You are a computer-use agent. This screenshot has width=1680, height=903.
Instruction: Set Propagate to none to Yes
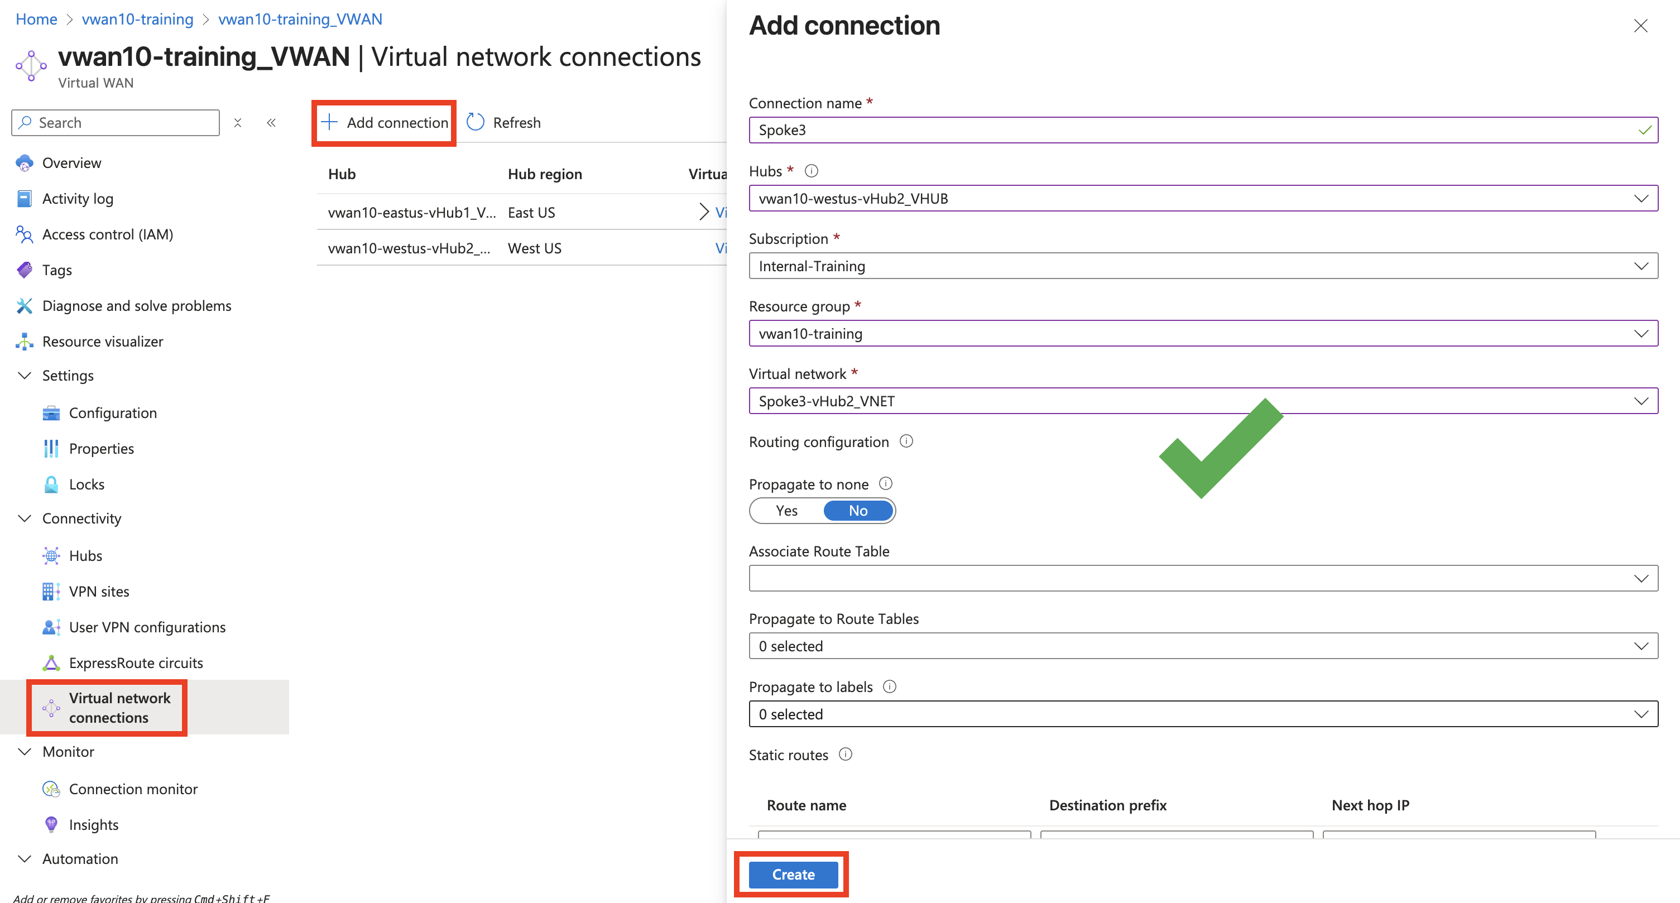click(786, 511)
